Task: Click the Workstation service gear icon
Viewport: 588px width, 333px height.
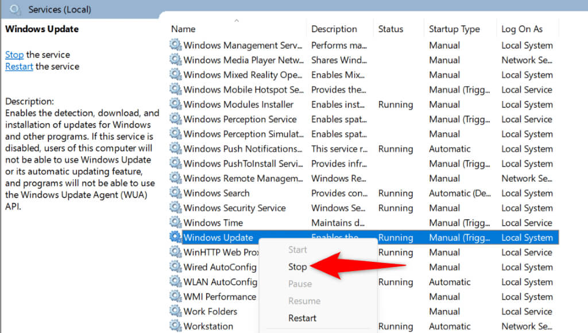Action: (175, 326)
